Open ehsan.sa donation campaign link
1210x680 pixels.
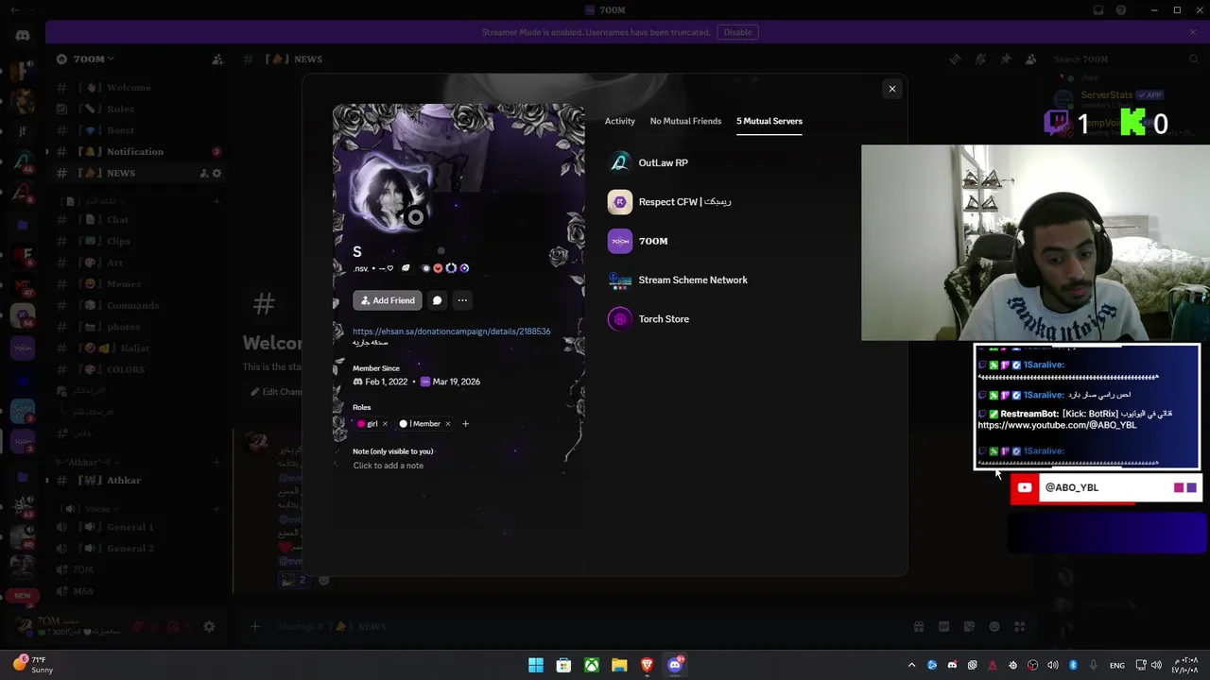point(451,331)
